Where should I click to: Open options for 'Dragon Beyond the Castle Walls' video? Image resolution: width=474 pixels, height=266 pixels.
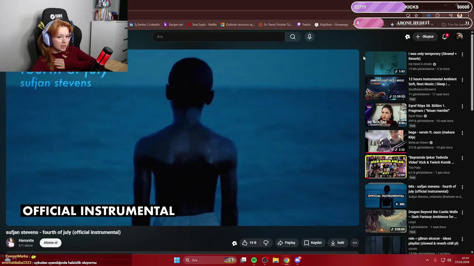tap(462, 212)
